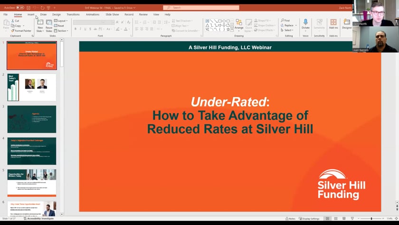Select slide 3 Agenda thumbnail
399x225 pixels.
pos(32,119)
